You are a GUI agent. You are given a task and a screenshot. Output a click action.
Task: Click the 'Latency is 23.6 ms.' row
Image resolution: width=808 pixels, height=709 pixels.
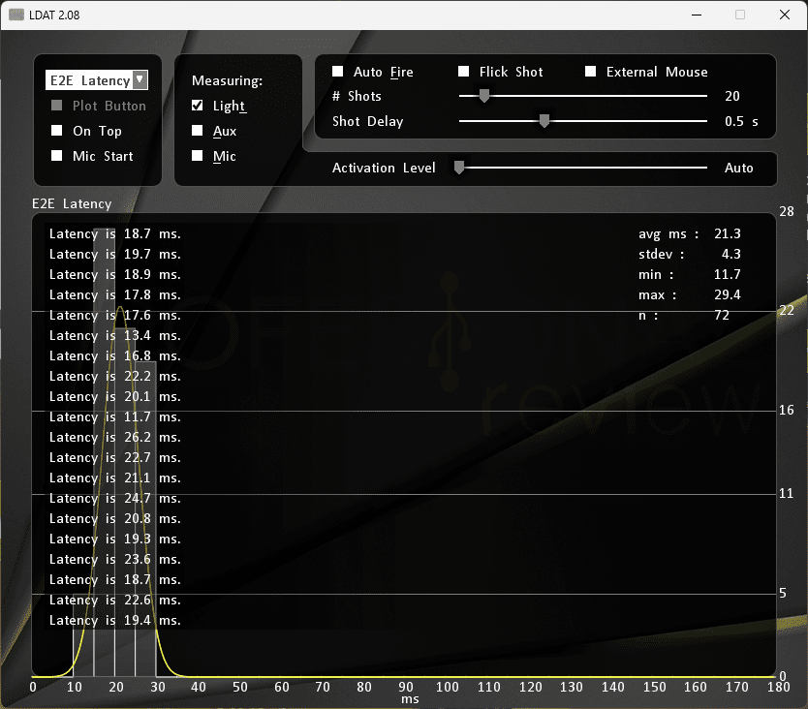(115, 560)
